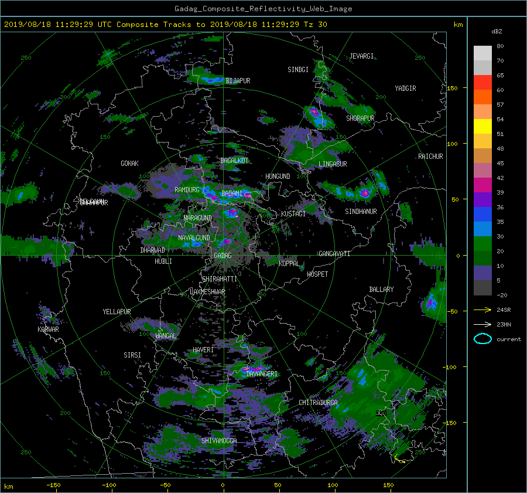Click the LAXMESHWAR city label
Viewport: 527px width, 493px height.
pos(207,292)
